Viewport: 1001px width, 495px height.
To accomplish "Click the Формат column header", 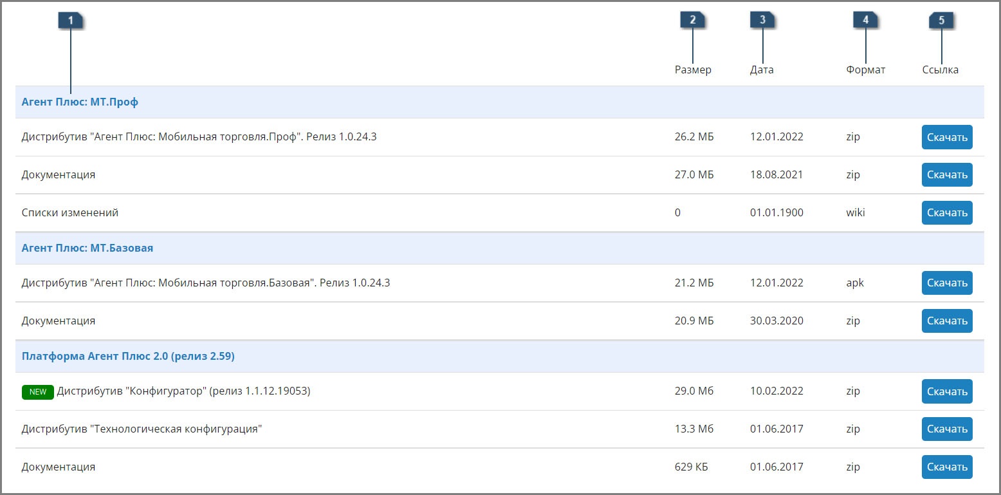I will [865, 70].
